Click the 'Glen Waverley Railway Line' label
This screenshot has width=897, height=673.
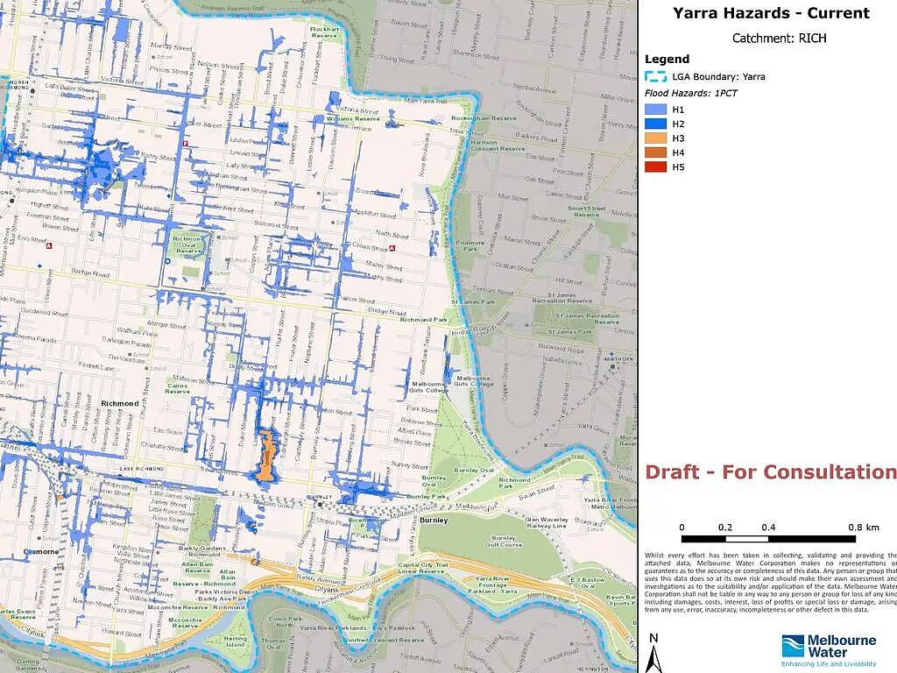(x=547, y=522)
